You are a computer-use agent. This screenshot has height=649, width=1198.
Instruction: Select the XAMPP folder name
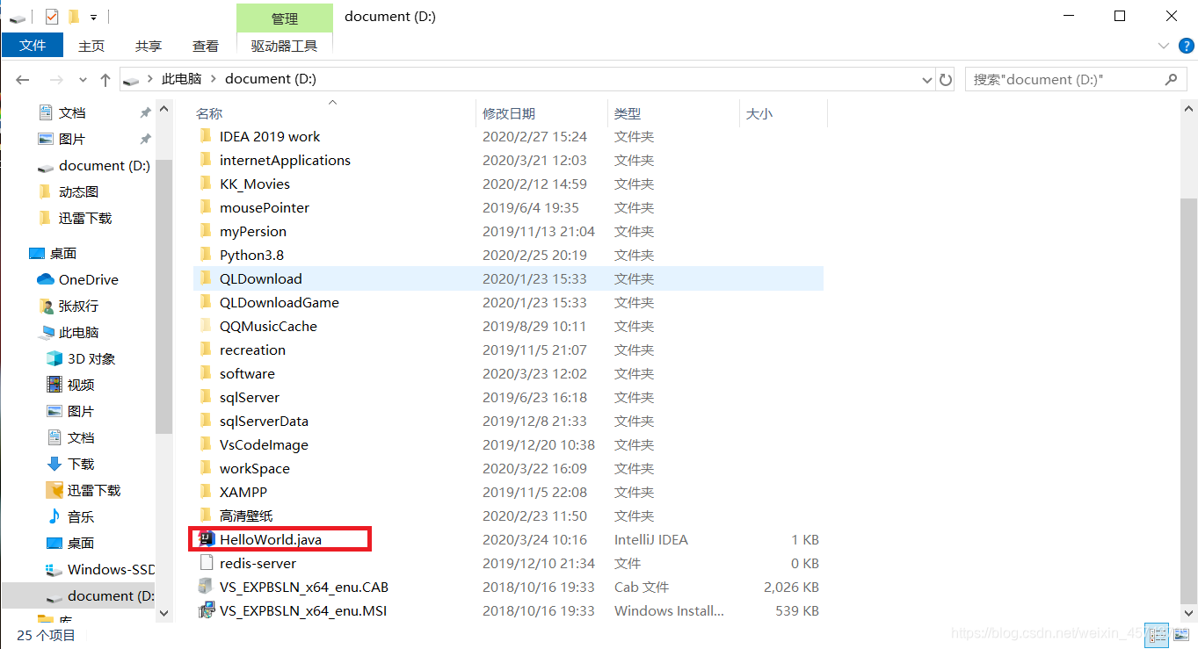pos(243,492)
